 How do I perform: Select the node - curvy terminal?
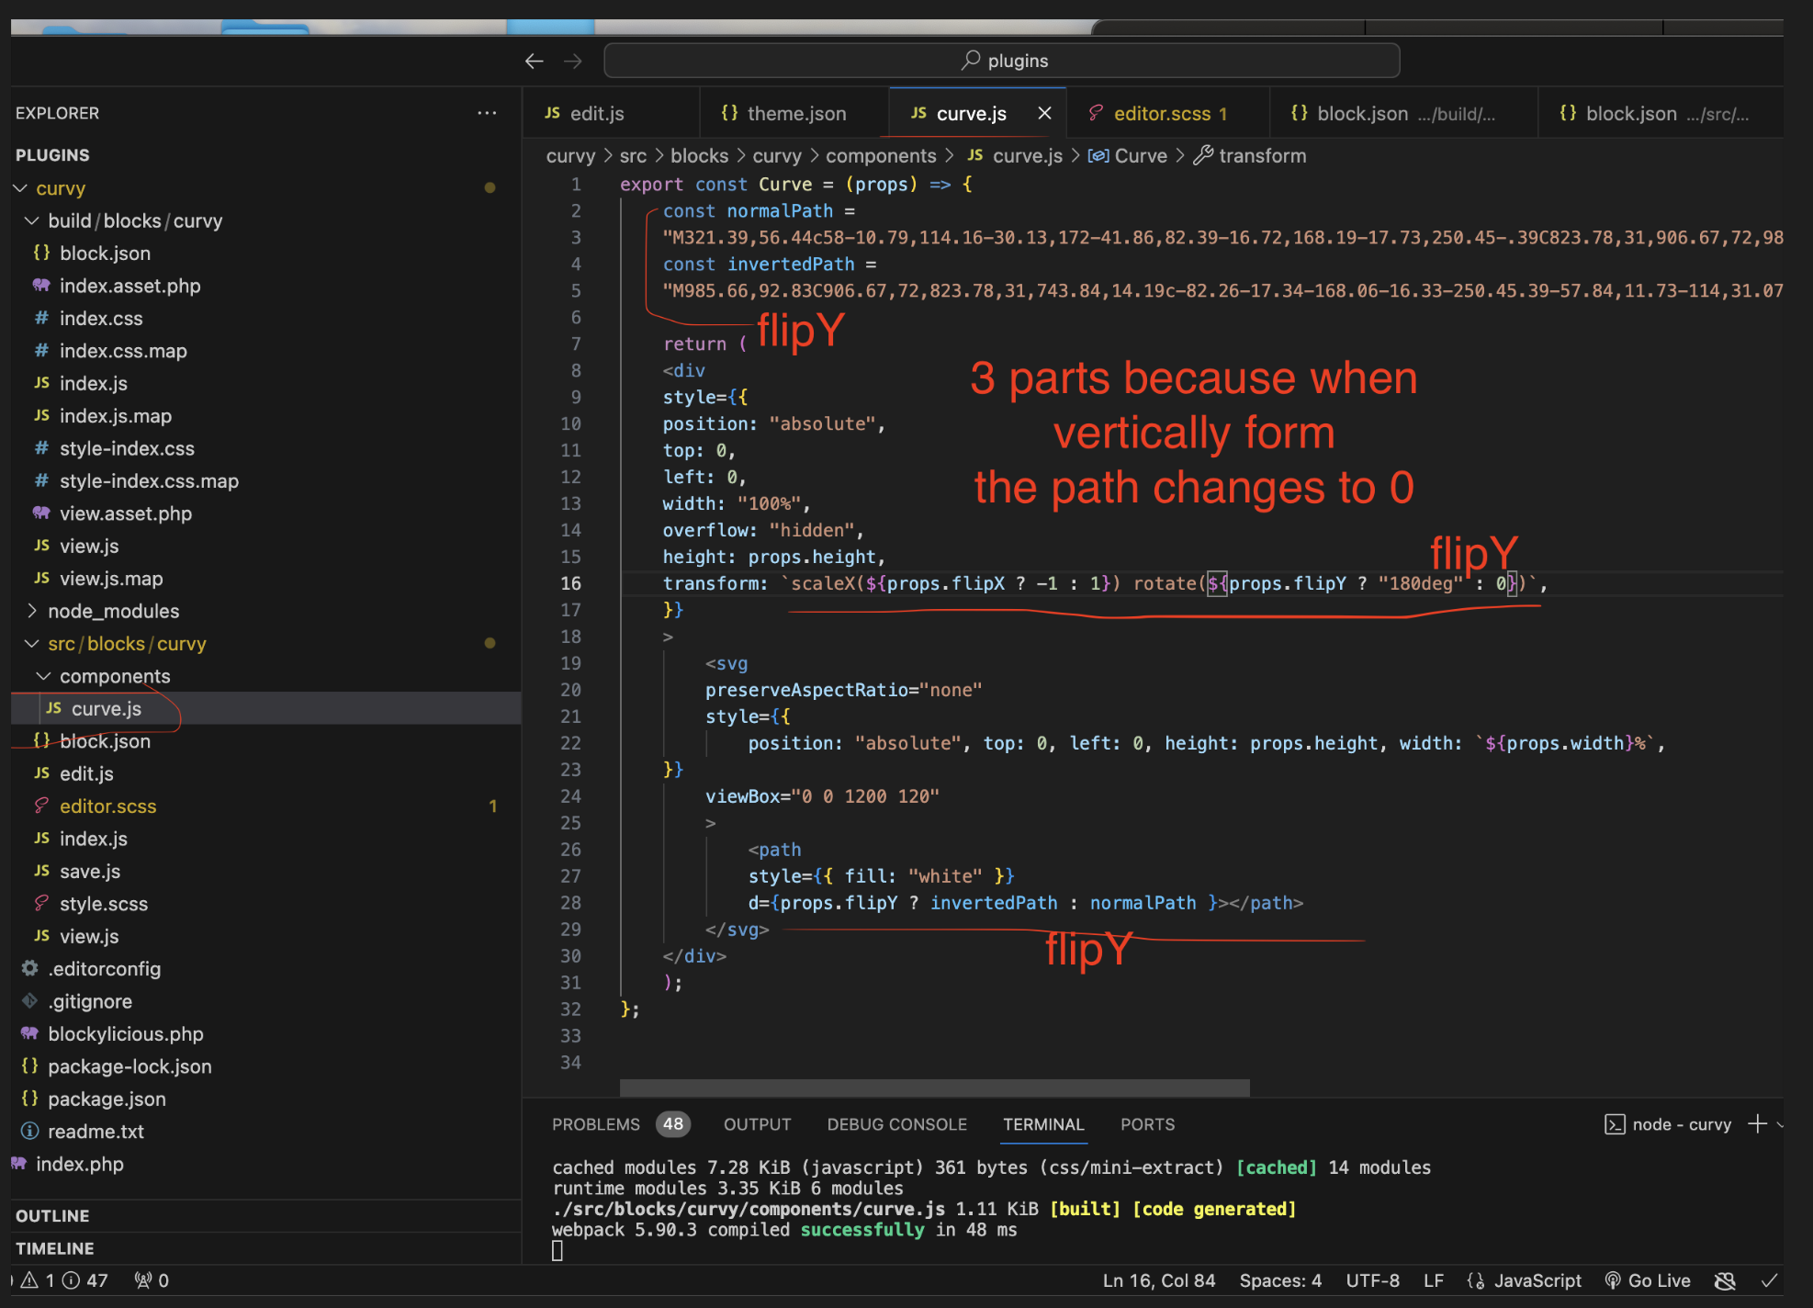coord(1668,1124)
